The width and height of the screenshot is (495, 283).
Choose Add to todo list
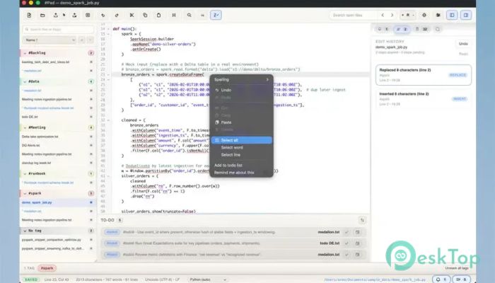242,165
